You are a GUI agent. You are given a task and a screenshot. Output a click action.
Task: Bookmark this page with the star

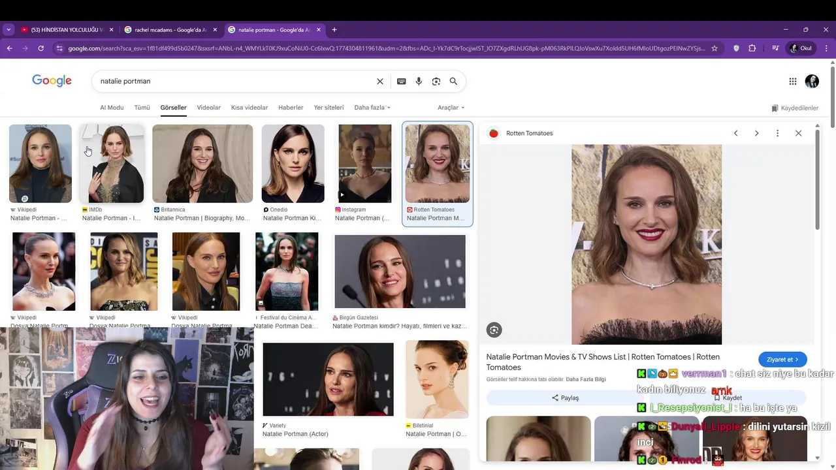715,48
